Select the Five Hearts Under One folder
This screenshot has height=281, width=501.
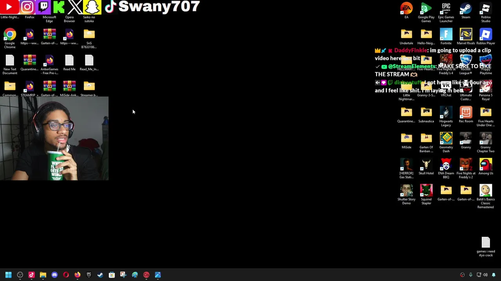click(x=486, y=117)
